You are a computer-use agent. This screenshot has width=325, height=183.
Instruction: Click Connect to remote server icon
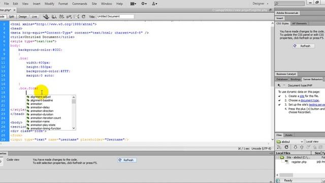click(279, 147)
